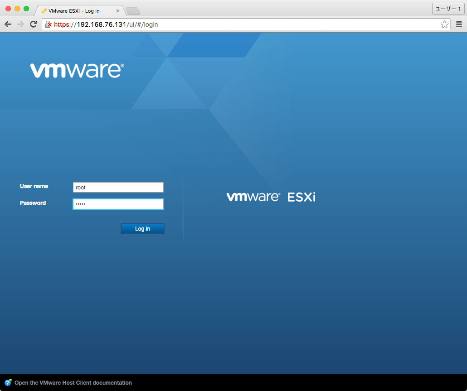Click the page reload icon
Screen dimensions: 467x391
[x=33, y=24]
